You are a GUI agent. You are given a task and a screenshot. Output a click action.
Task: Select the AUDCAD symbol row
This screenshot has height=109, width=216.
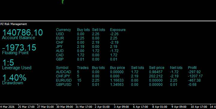(x=64, y=72)
